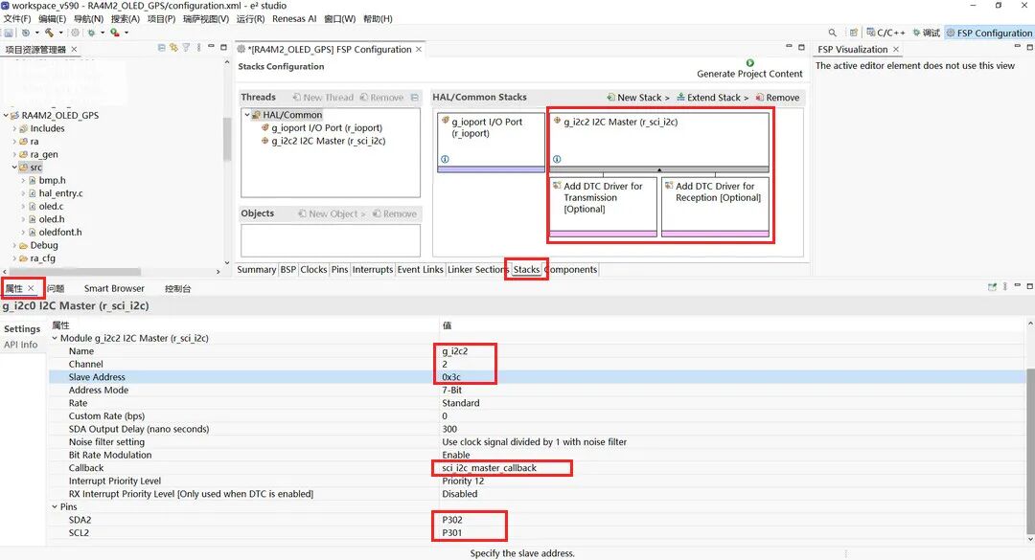Click the gear settings toolbar icon
Viewport: 1035px width, 560px height.
(x=76, y=33)
